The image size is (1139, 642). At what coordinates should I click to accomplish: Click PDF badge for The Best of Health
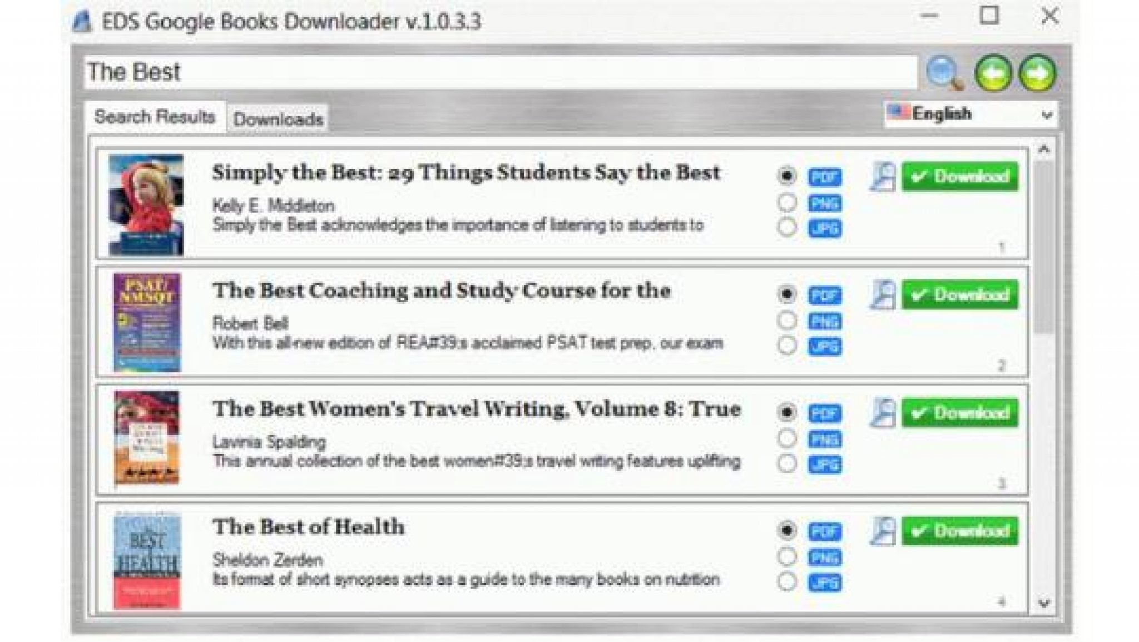pos(825,531)
